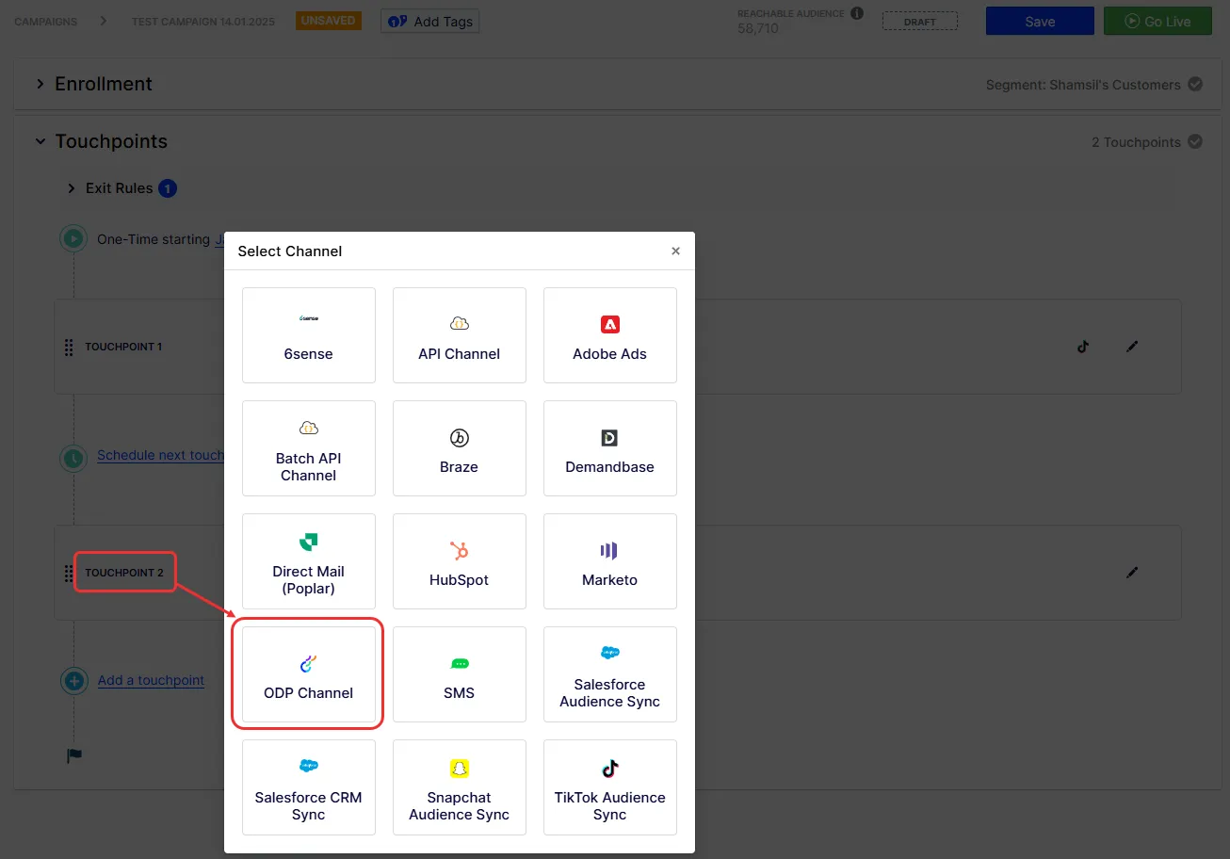Click Segment: Shamsil's Customers text

pyautogui.click(x=1083, y=85)
